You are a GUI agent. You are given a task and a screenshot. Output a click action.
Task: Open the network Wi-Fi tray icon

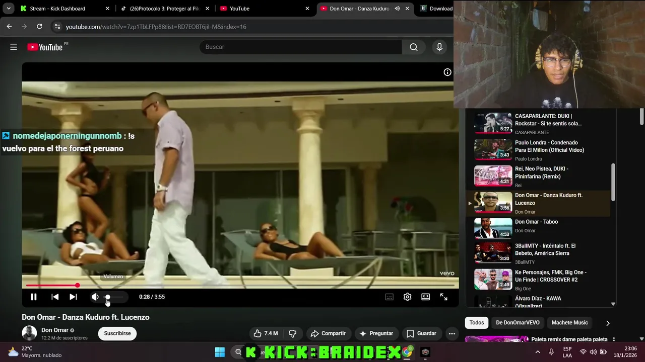(x=583, y=352)
